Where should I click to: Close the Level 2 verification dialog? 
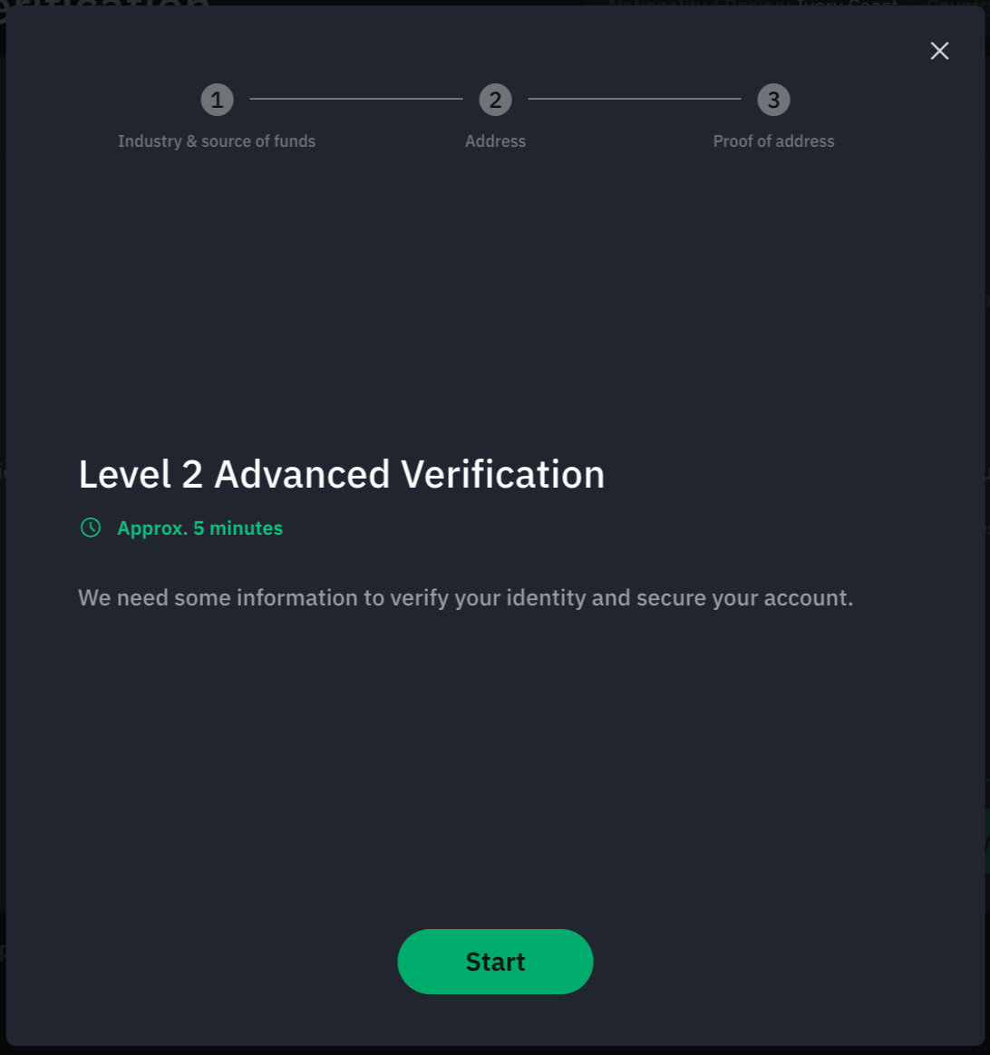pos(939,51)
